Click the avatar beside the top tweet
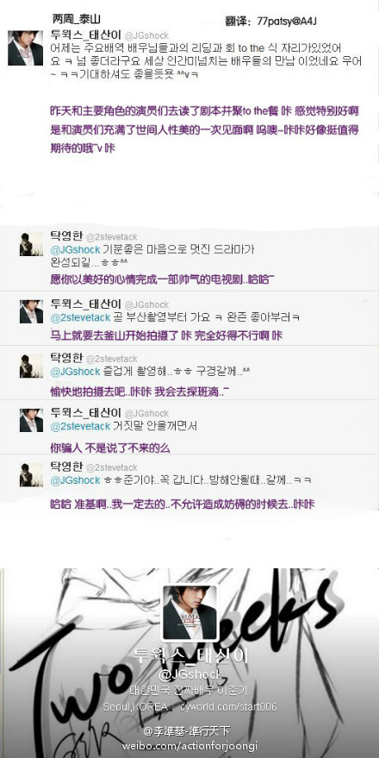The image size is (379, 758). (x=25, y=47)
